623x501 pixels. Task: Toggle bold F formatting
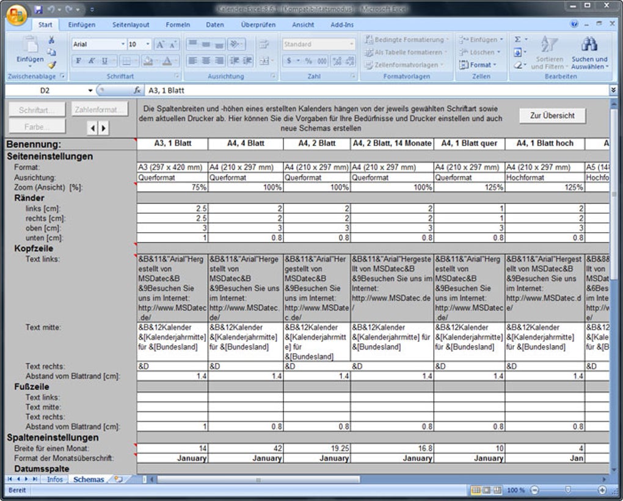click(x=78, y=60)
